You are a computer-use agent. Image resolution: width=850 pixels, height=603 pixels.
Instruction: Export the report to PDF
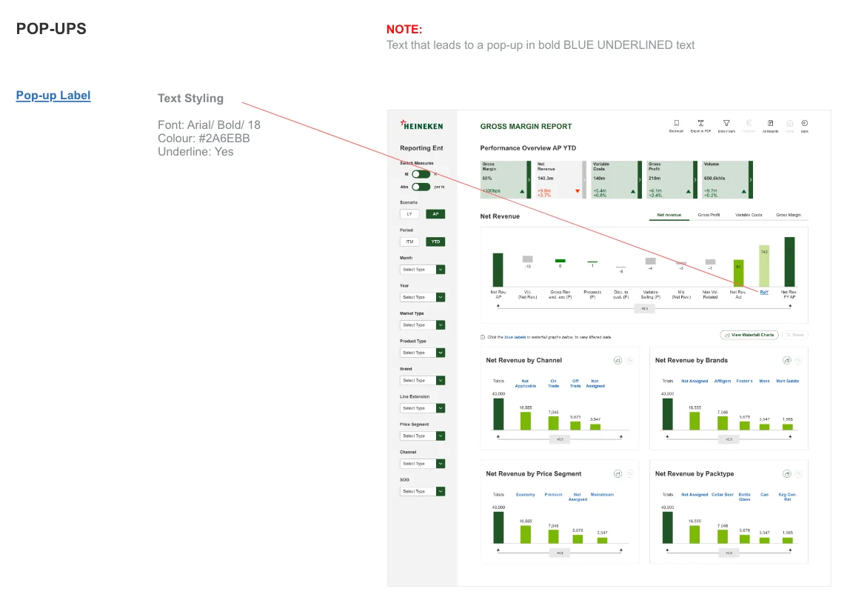(700, 123)
